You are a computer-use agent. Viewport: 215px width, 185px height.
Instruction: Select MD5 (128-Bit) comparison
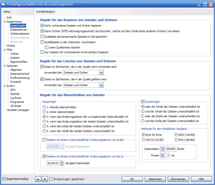coord(176,135)
